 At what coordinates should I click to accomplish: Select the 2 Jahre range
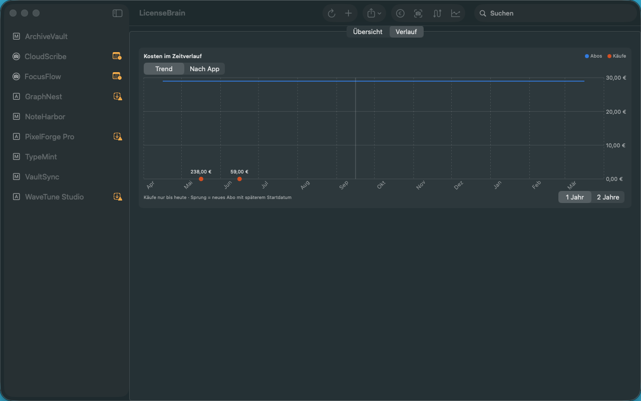[x=608, y=197]
